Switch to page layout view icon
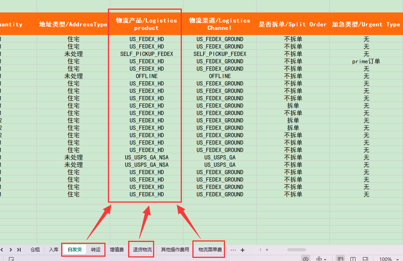Viewport: 403px width, 261px height. (353, 259)
